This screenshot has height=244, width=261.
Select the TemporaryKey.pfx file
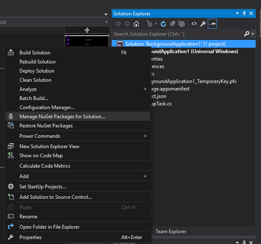coord(194,81)
